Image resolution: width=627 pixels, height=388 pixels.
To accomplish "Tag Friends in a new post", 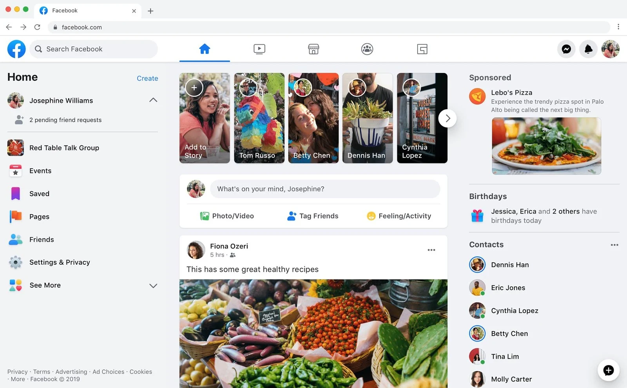I will point(312,216).
